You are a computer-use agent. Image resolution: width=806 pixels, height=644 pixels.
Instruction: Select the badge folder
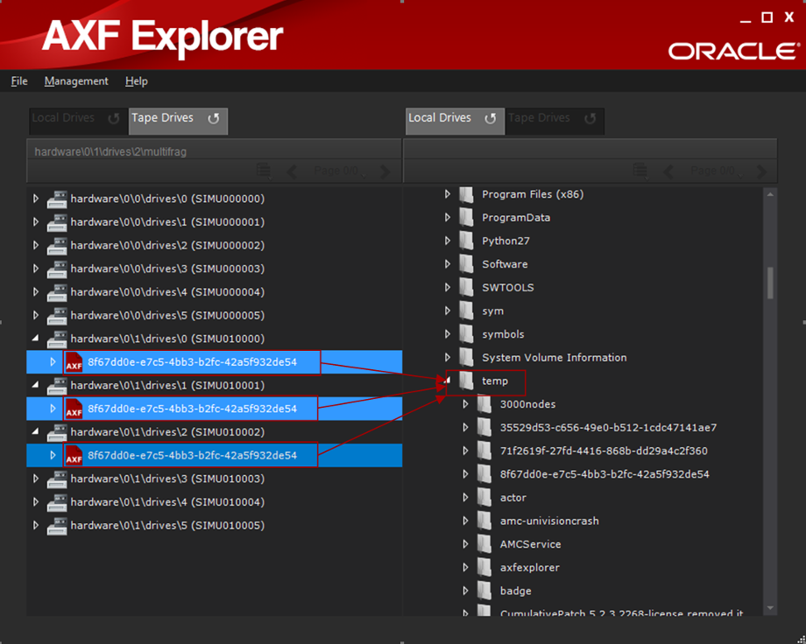(515, 591)
